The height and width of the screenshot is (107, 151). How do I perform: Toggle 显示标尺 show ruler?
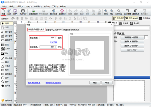pos(119,18)
